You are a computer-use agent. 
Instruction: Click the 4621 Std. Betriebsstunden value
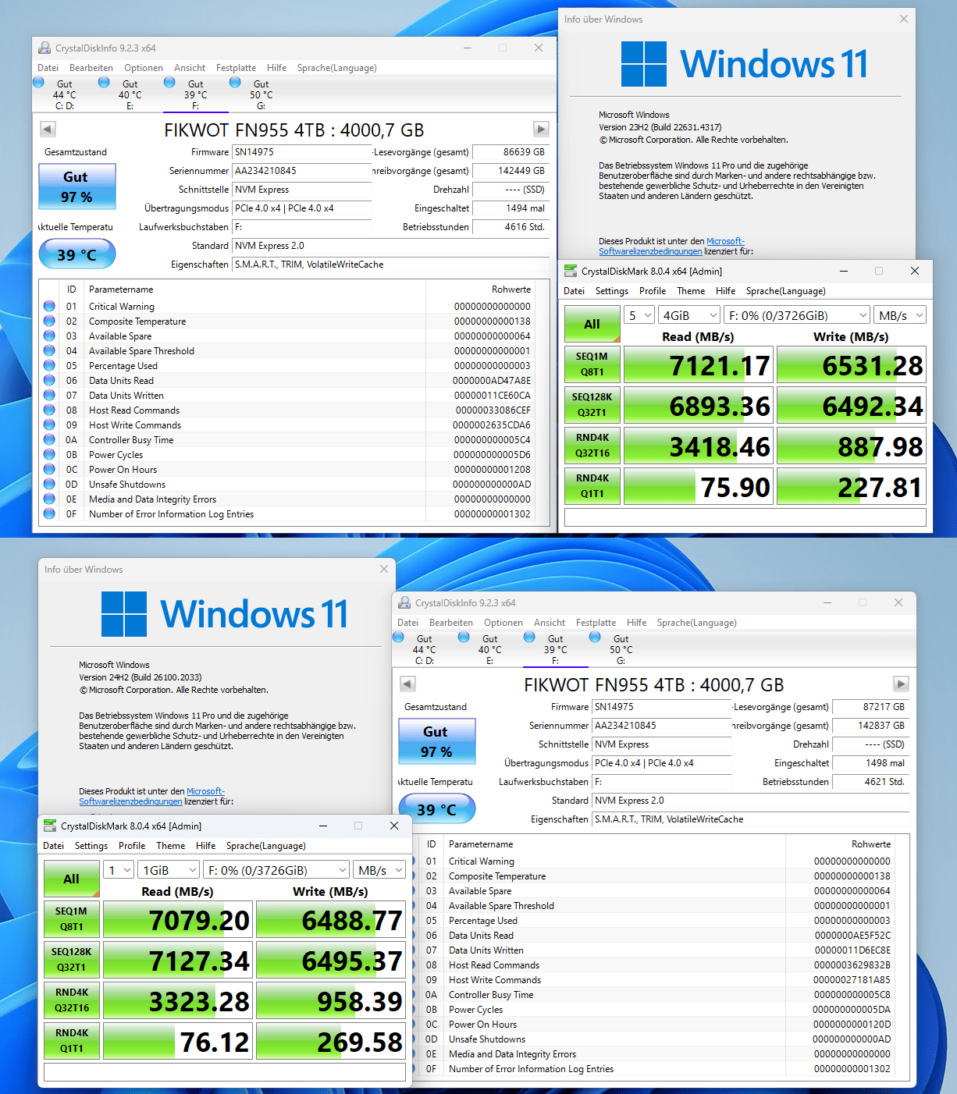(x=871, y=782)
